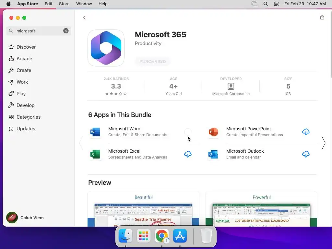
Task: Open the Apple menu
Action: (8, 4)
